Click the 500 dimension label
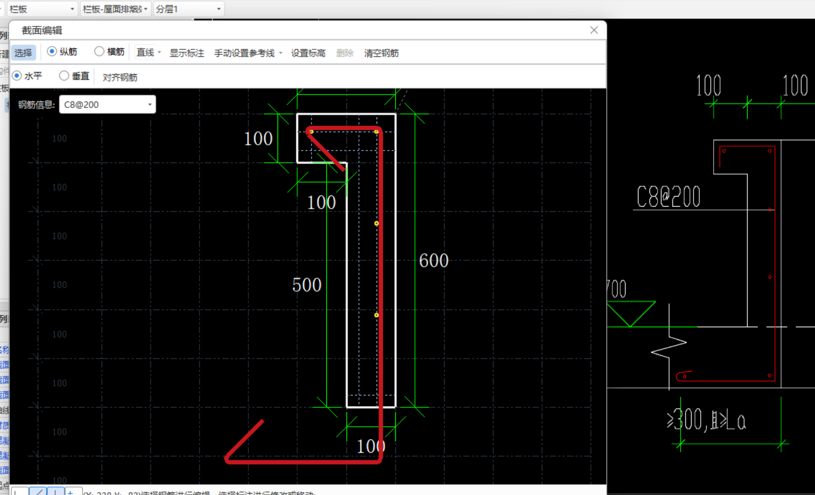The width and height of the screenshot is (815, 495). tap(307, 285)
